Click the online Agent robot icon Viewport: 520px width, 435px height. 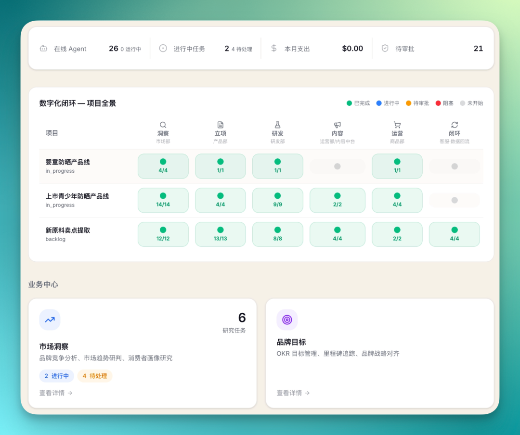tap(43, 49)
